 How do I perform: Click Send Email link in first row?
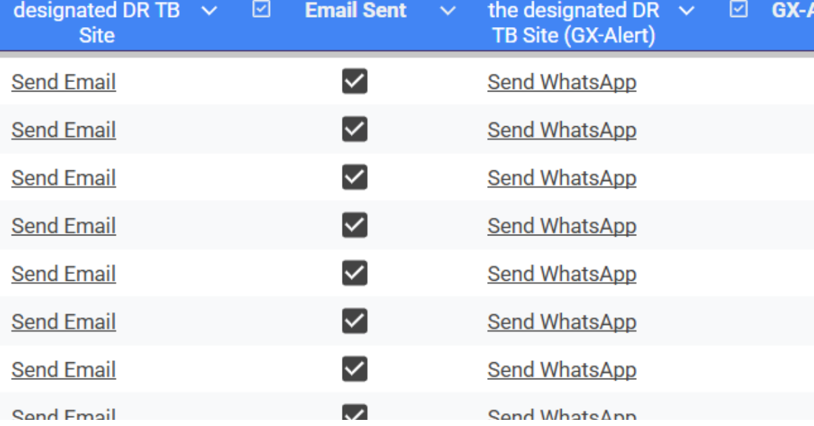[x=64, y=82]
